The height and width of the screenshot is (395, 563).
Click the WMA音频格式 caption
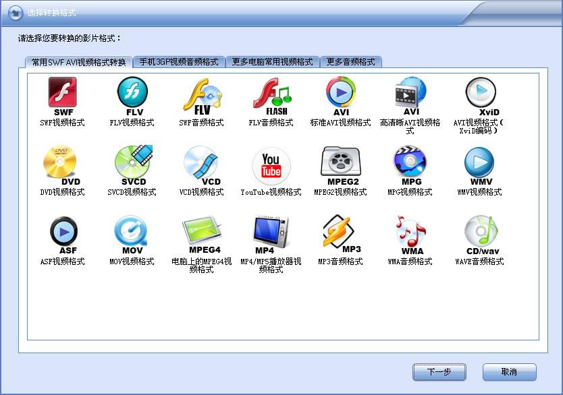[x=410, y=262]
